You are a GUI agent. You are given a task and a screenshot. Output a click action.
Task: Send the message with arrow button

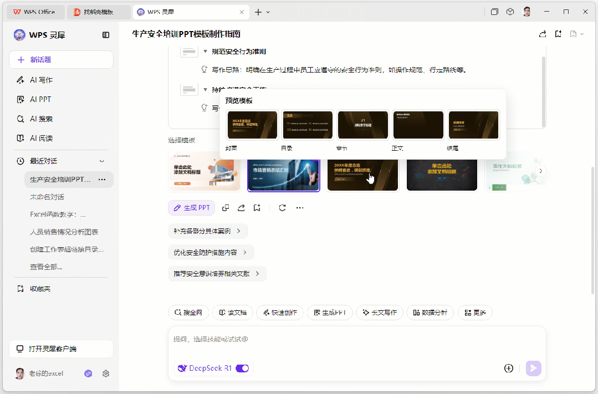[x=534, y=369]
